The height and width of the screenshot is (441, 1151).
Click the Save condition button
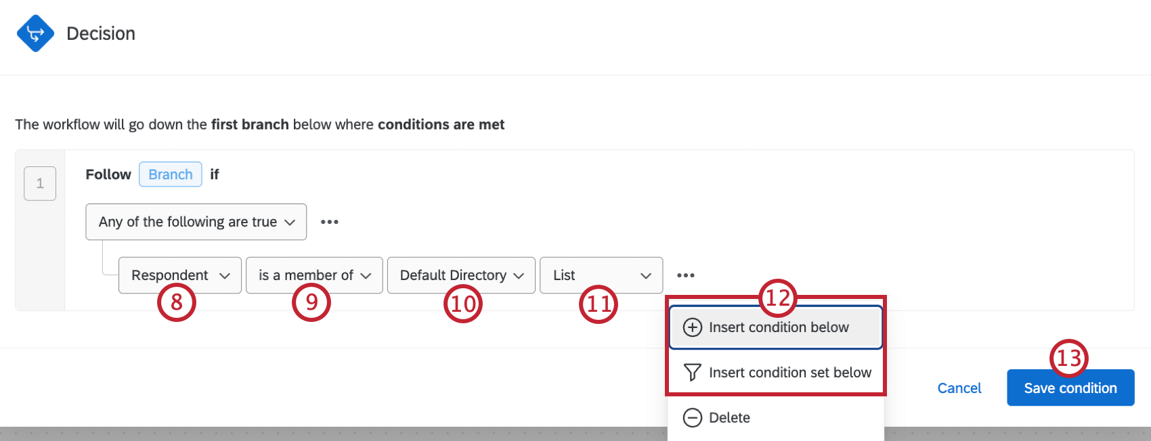point(1070,388)
